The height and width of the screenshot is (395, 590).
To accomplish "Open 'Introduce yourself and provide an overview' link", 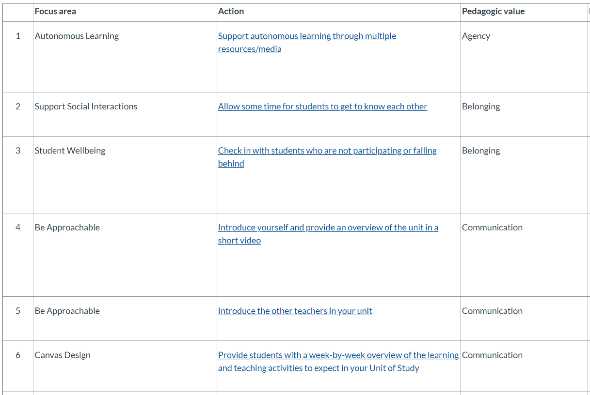I will (328, 234).
